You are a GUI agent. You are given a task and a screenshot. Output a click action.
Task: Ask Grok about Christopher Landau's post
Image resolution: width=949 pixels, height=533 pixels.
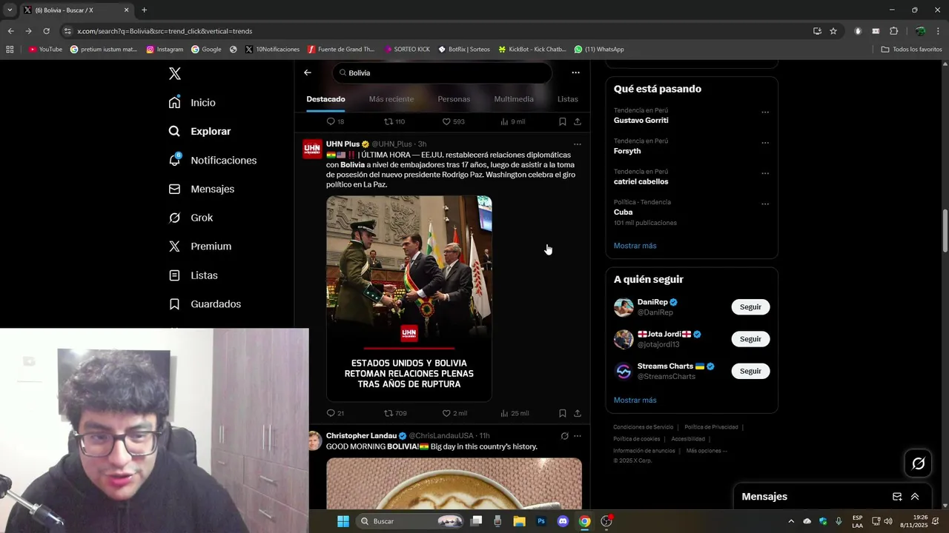pos(564,436)
